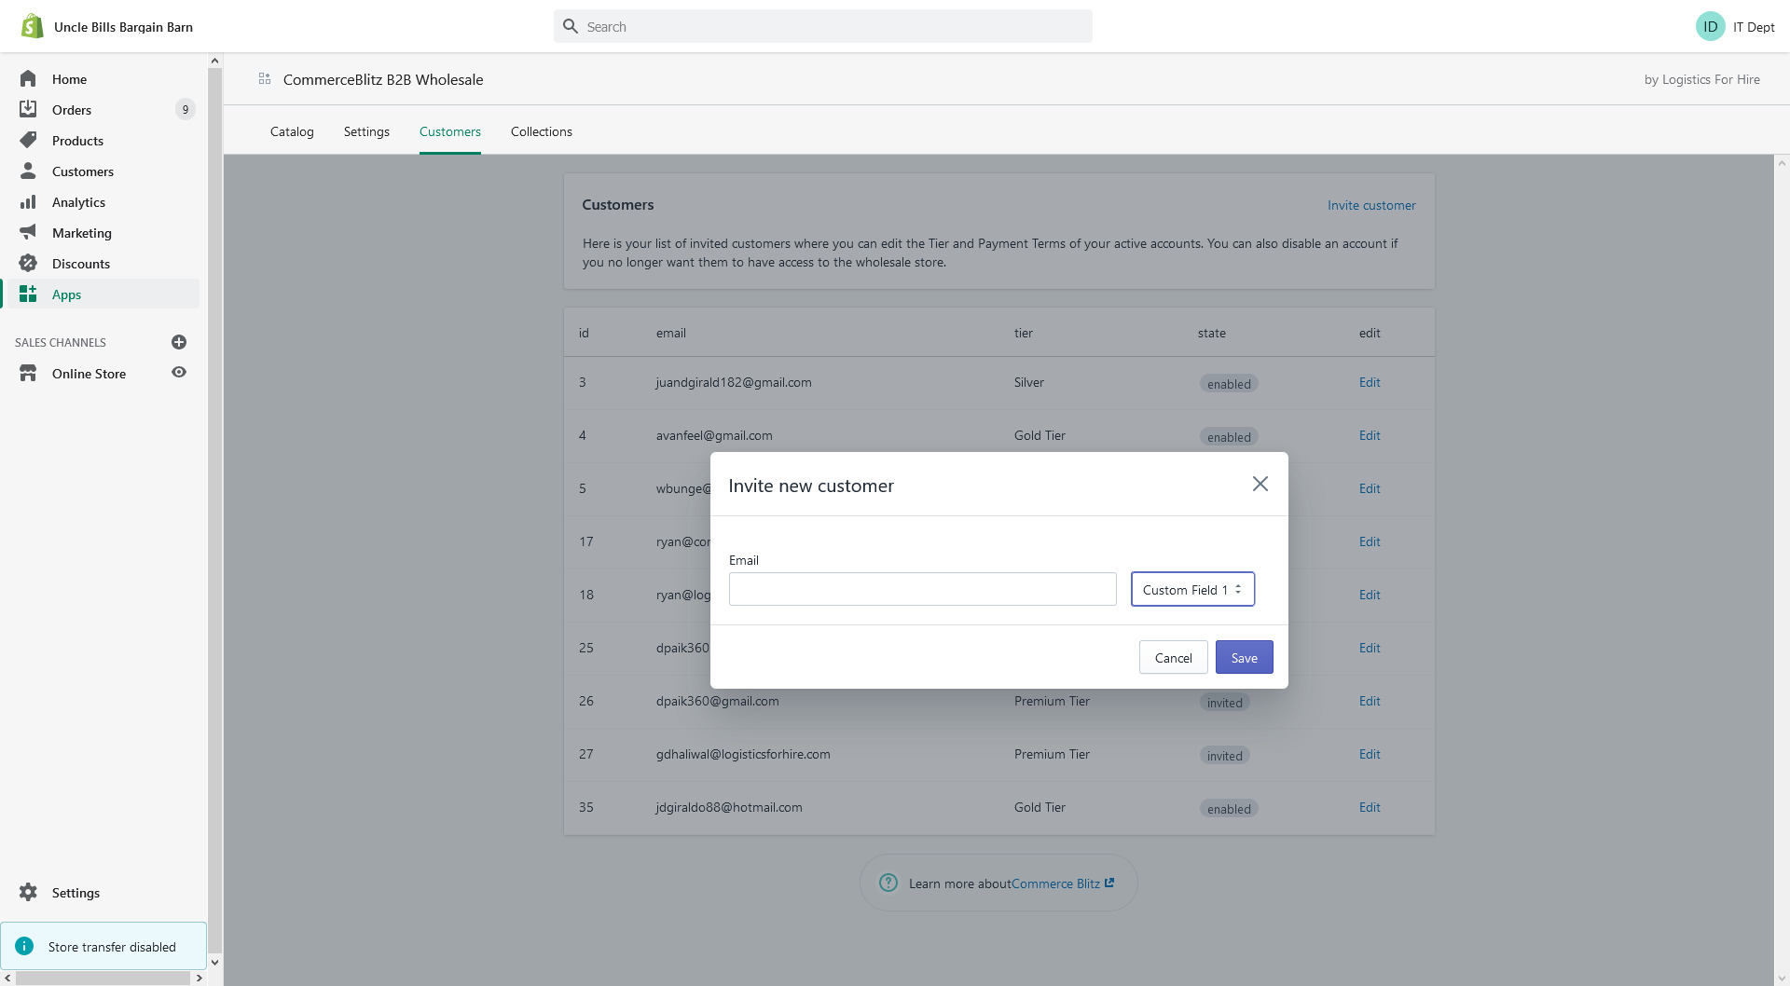Select the Customers tab
This screenshot has height=986, width=1790.
pos(450,131)
